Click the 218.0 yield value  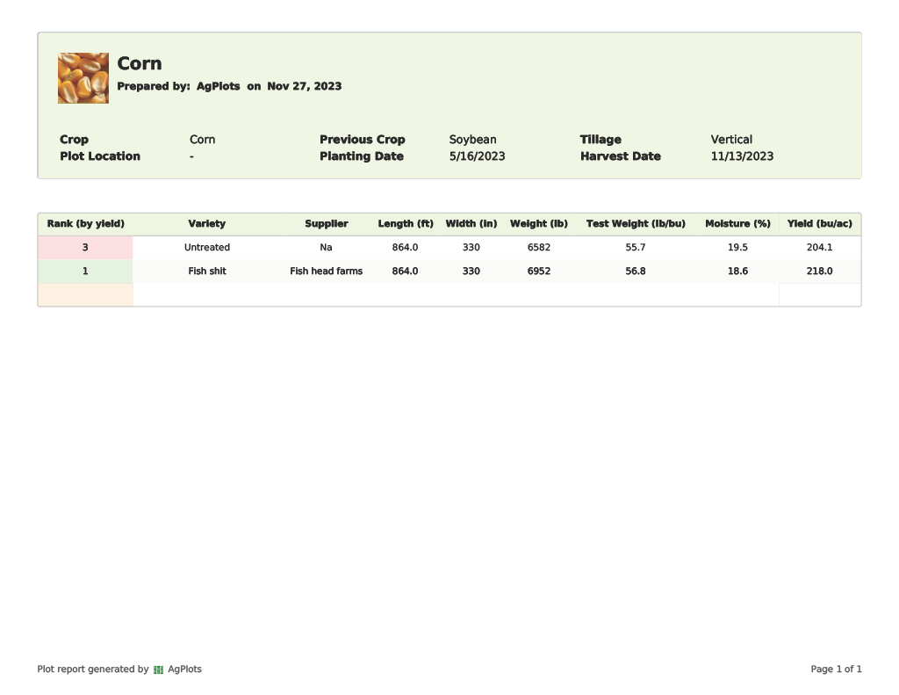coord(819,271)
